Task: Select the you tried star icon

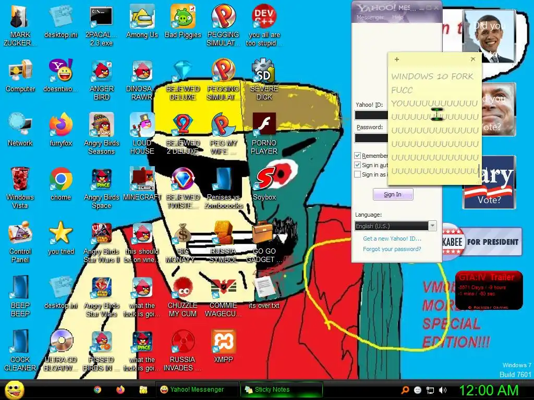Action: [61, 238]
